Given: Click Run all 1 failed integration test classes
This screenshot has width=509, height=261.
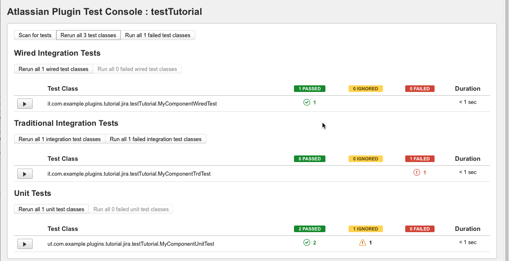Looking at the screenshot, I should [x=156, y=139].
